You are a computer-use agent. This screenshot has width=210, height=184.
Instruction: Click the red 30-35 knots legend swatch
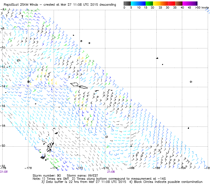171,3
